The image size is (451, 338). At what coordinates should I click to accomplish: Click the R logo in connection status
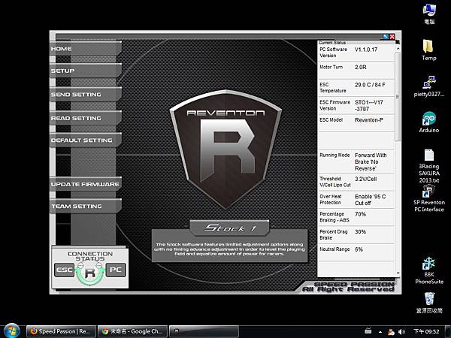(90, 272)
